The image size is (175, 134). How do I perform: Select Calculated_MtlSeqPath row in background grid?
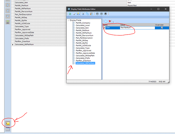click(41, 36)
